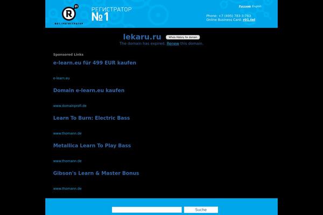Click the Suche search button
This screenshot has height=215, width=323.
(201, 210)
